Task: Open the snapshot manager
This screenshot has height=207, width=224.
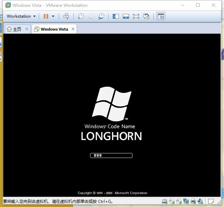Action: (101, 16)
